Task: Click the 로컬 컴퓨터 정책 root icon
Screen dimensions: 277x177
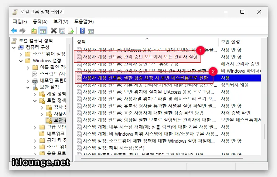Action: click(14, 41)
